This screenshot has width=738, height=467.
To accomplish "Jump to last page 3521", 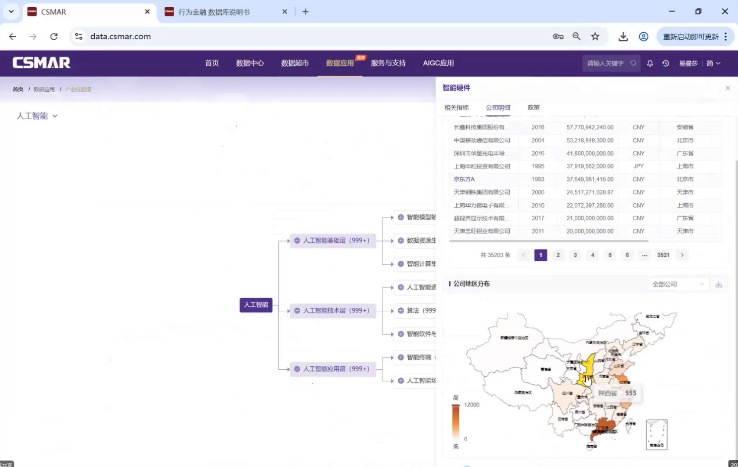I will point(663,255).
